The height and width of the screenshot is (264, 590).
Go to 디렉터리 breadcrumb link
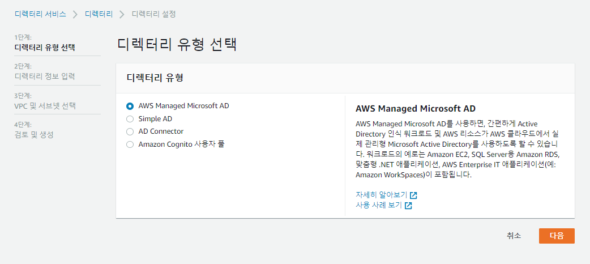[x=99, y=14]
